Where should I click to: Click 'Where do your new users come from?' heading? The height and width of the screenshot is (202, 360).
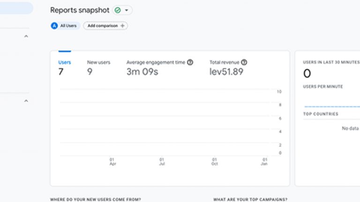[96, 200]
